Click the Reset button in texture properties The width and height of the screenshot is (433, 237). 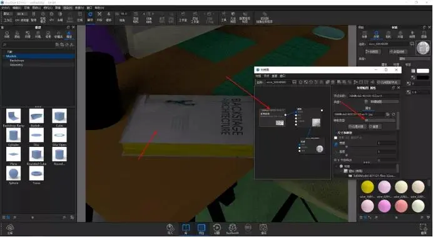click(x=375, y=126)
